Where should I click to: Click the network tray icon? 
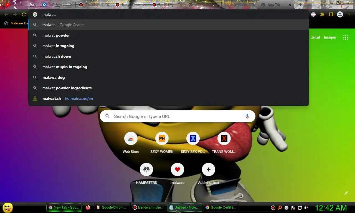300,208
